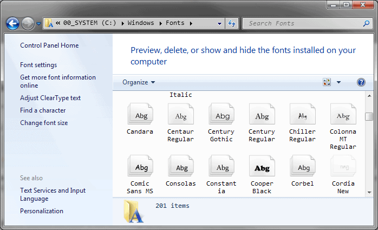Open Change font size link
This screenshot has width=378, height=230.
(44, 123)
